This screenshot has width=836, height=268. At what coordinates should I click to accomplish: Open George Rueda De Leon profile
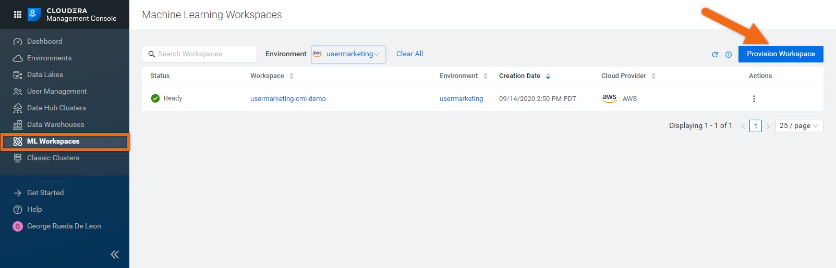(x=64, y=226)
